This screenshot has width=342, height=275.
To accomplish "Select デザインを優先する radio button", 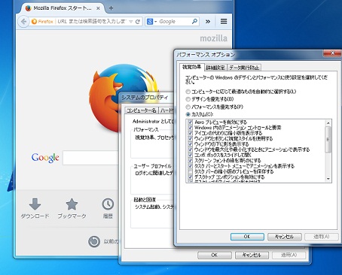I will 188,99.
